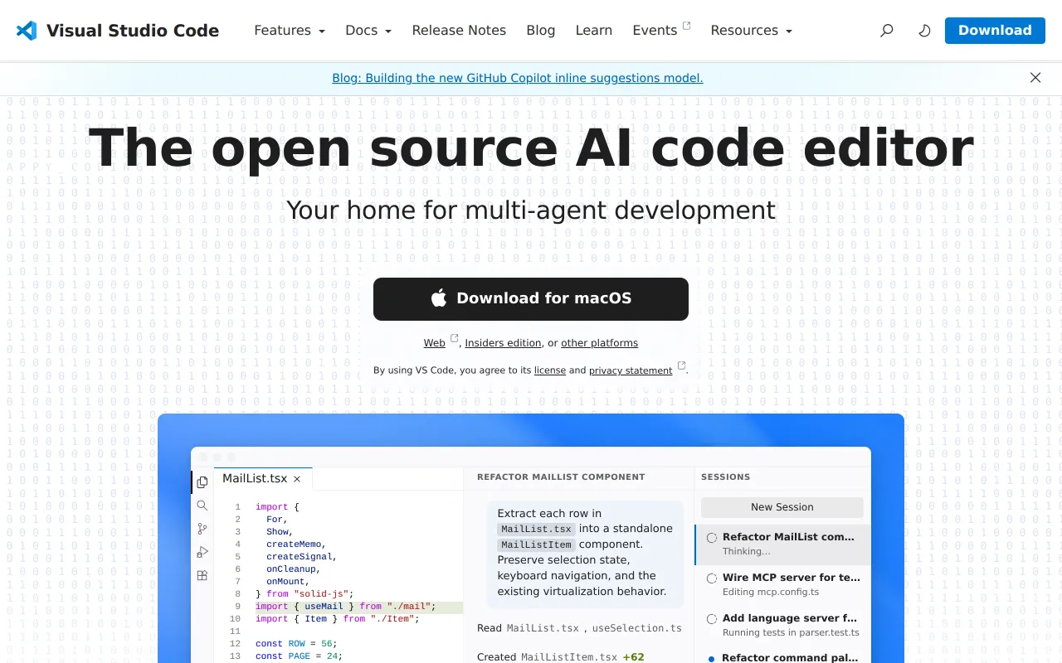Viewport: 1062px width, 663px height.
Task: Click status circle of Add language server session
Action: [x=712, y=619]
